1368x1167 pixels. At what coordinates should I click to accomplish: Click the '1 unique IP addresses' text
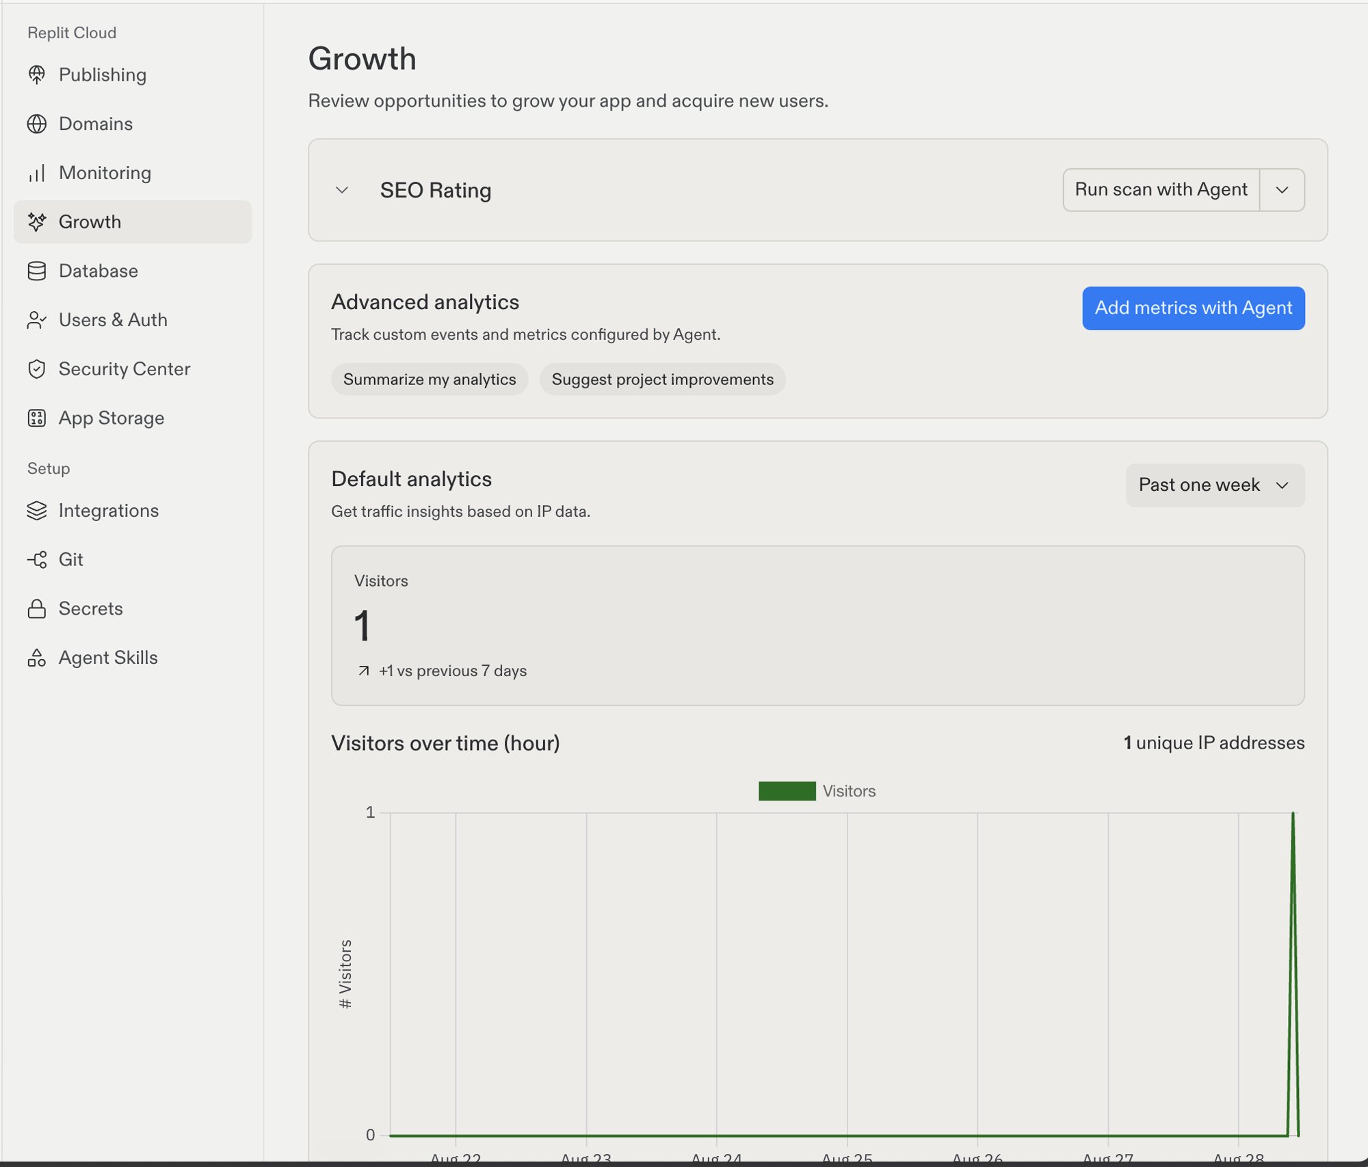(1214, 743)
